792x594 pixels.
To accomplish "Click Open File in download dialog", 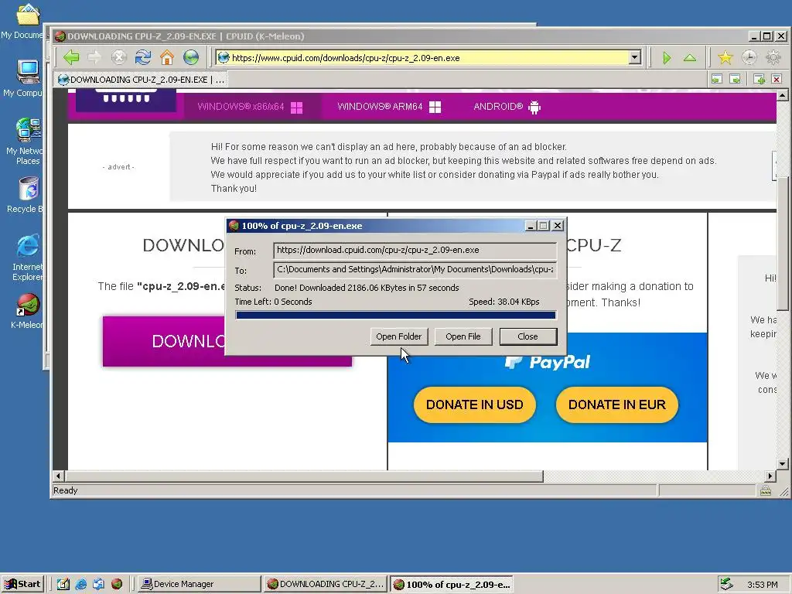I will pos(463,336).
